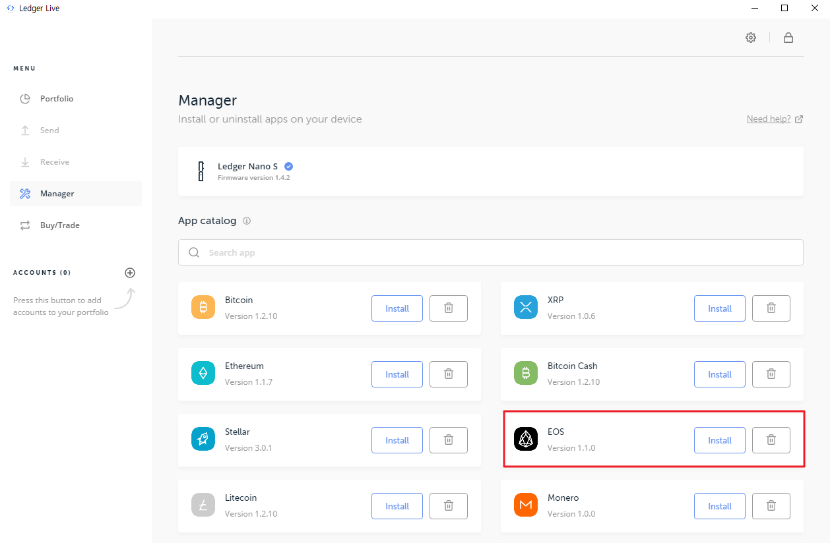Click the Ethereum app logo
The image size is (830, 543).
pyautogui.click(x=203, y=373)
